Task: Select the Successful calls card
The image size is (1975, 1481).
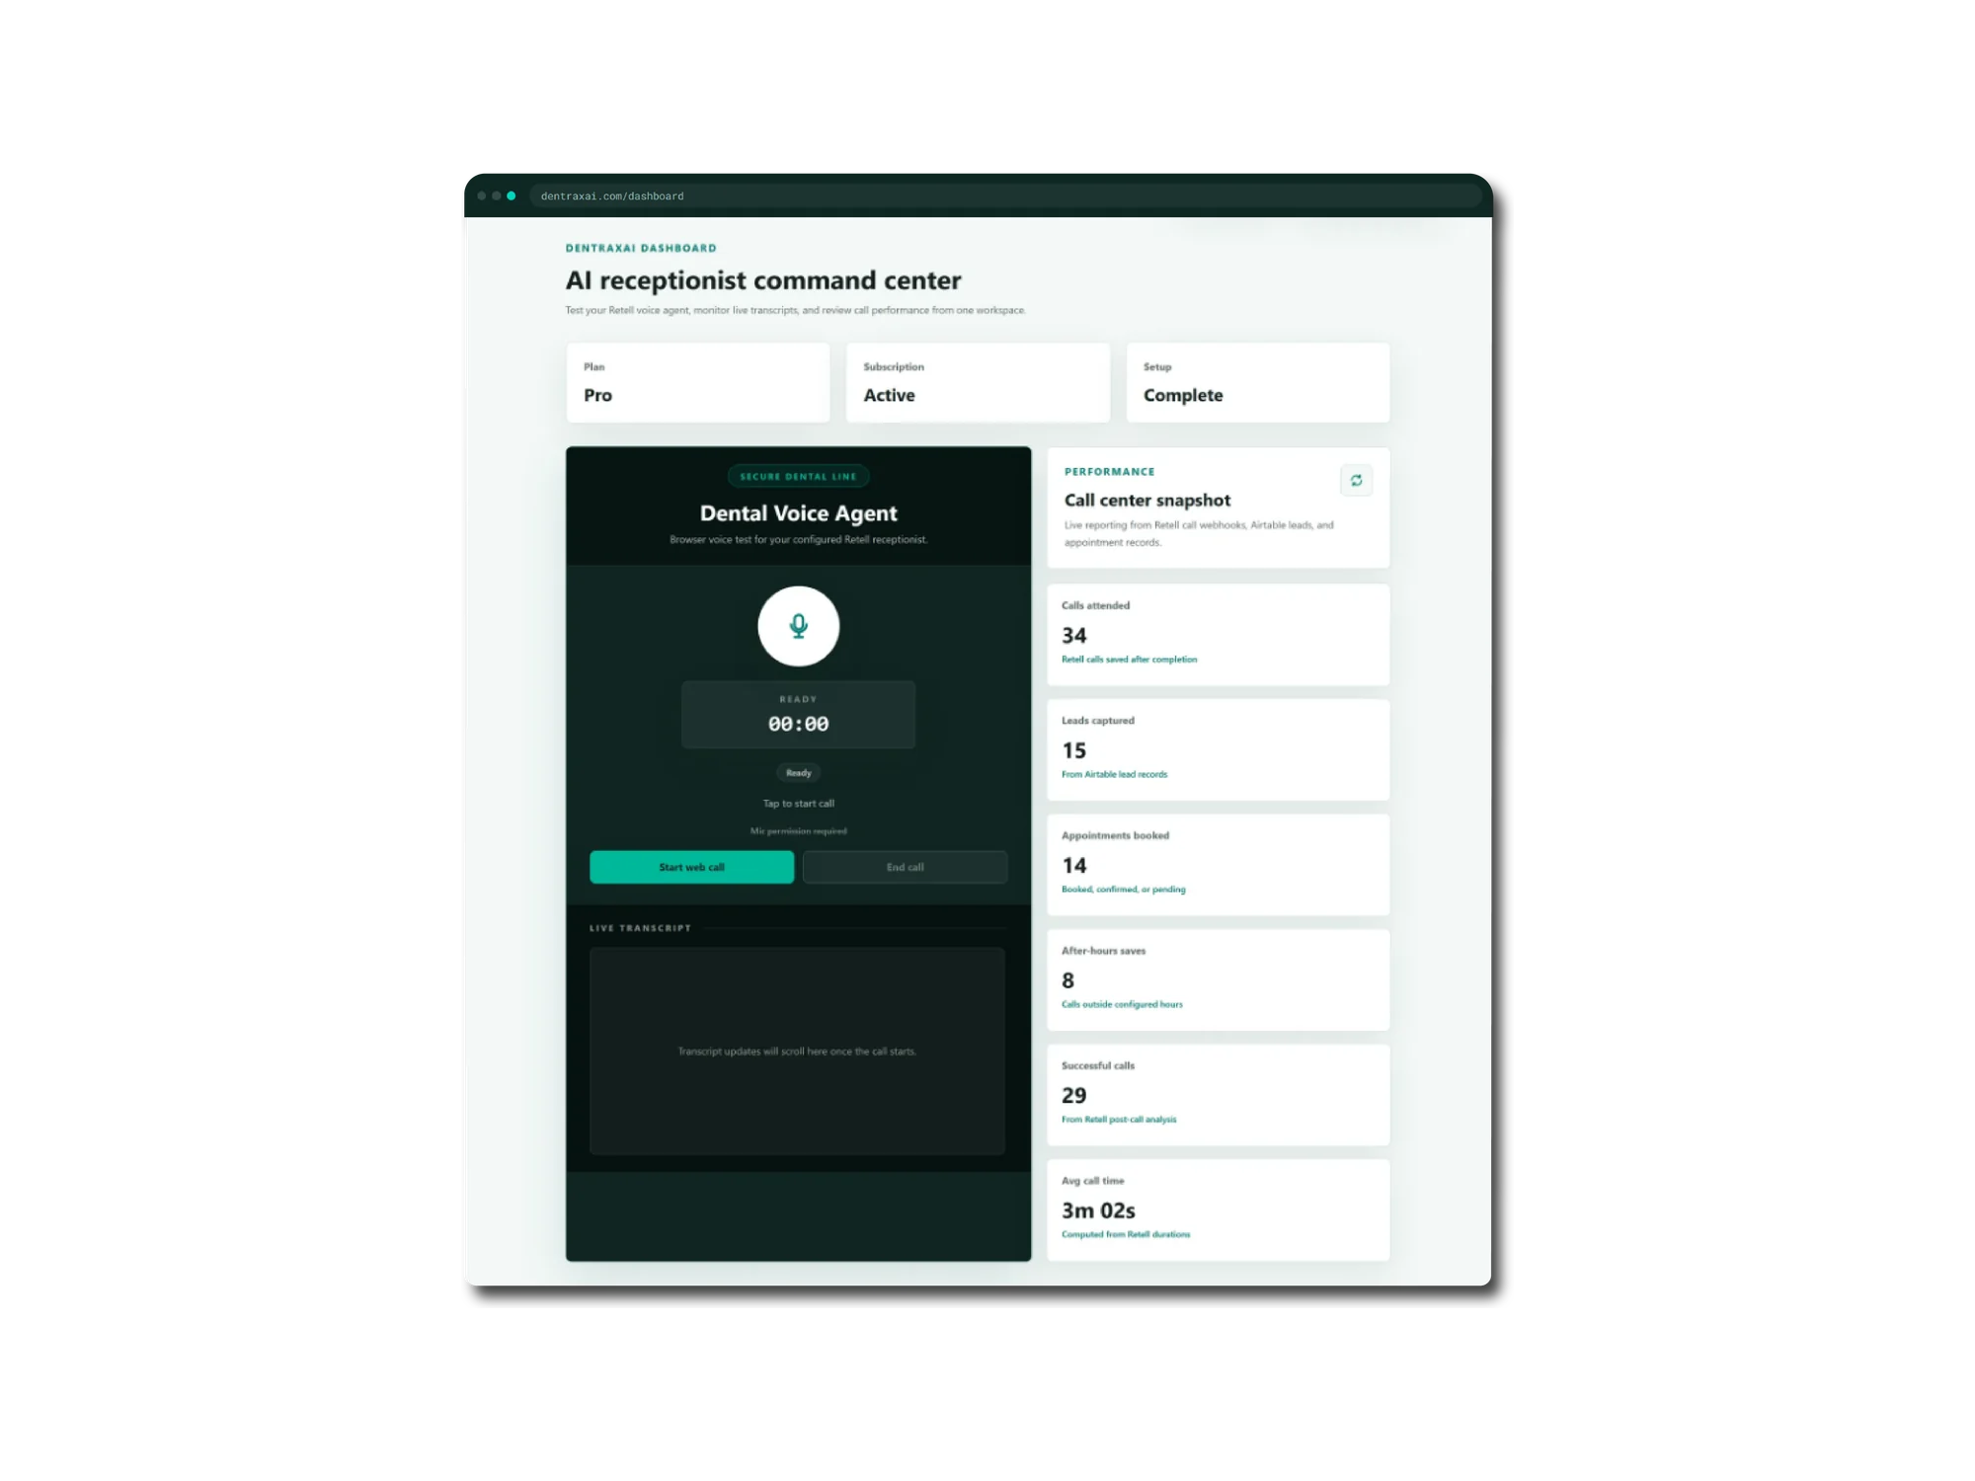Action: pyautogui.click(x=1218, y=1095)
